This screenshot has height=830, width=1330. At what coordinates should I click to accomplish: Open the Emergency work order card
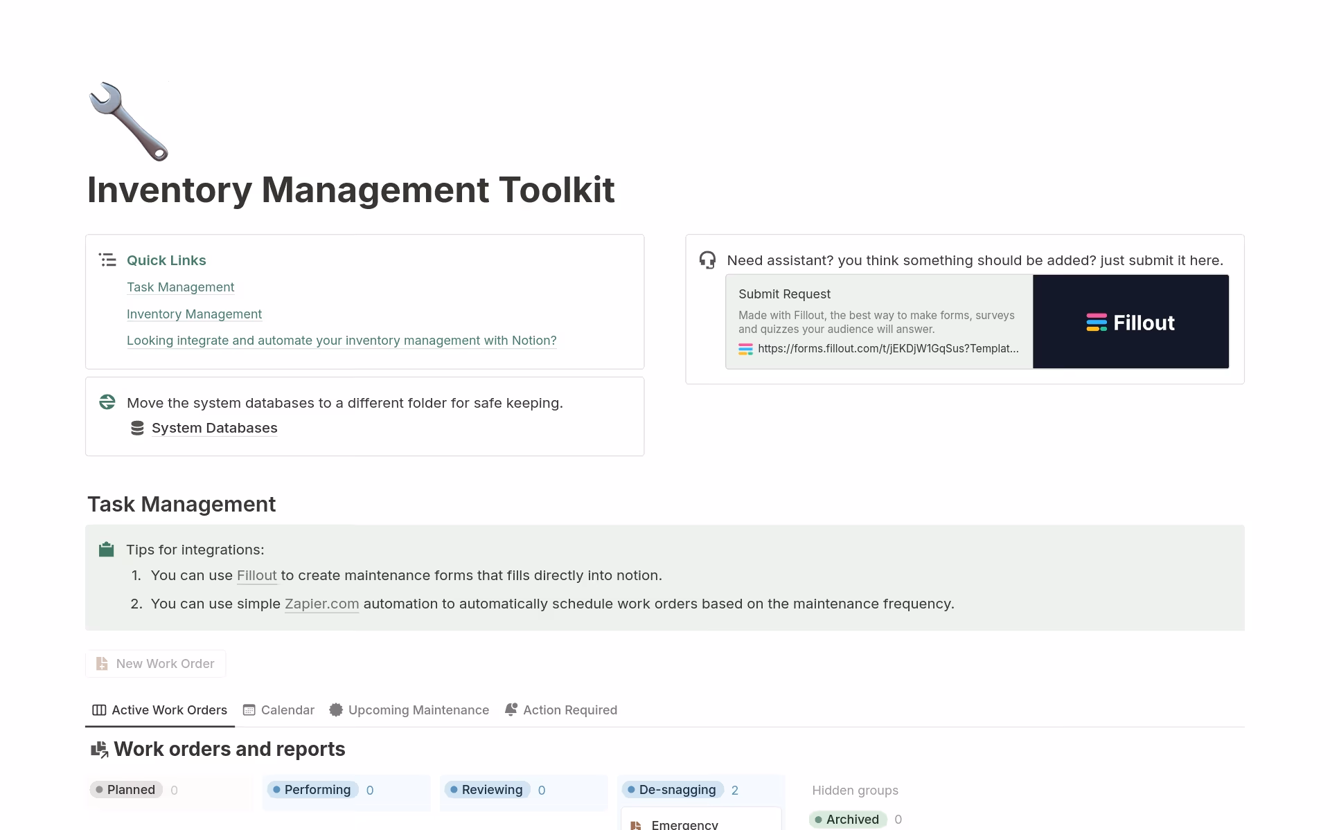(x=684, y=824)
